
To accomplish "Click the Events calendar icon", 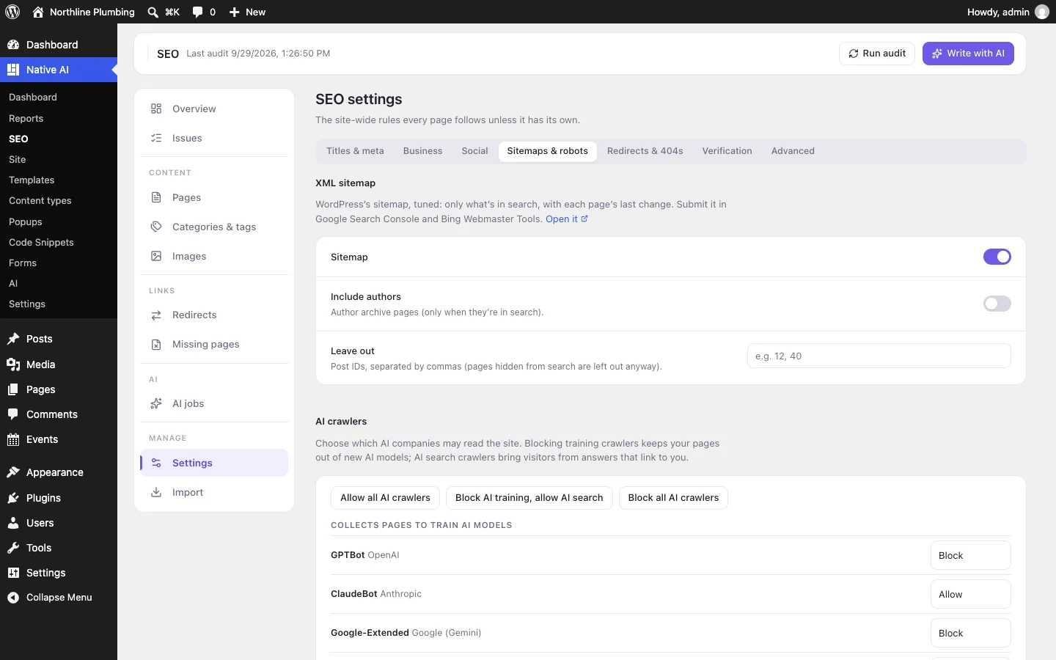I will tap(13, 439).
